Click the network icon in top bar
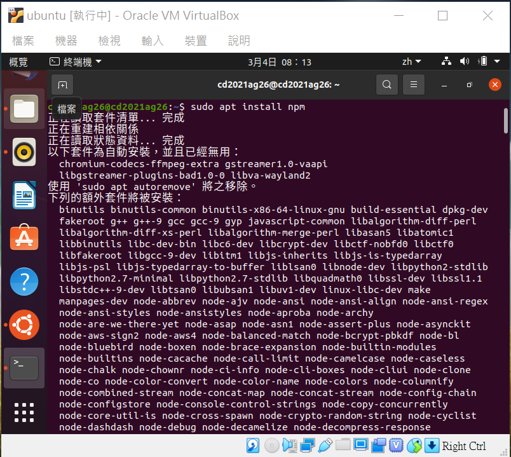Screen dimensions: 511x457 point(446,61)
